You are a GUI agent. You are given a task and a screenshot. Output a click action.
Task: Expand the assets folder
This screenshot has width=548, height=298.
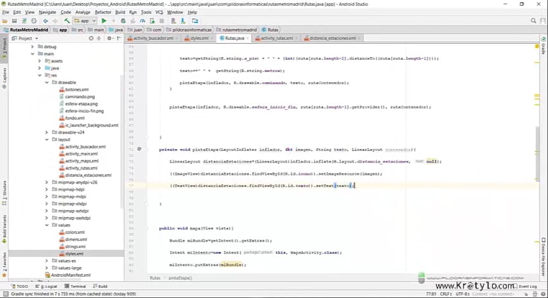(40, 61)
